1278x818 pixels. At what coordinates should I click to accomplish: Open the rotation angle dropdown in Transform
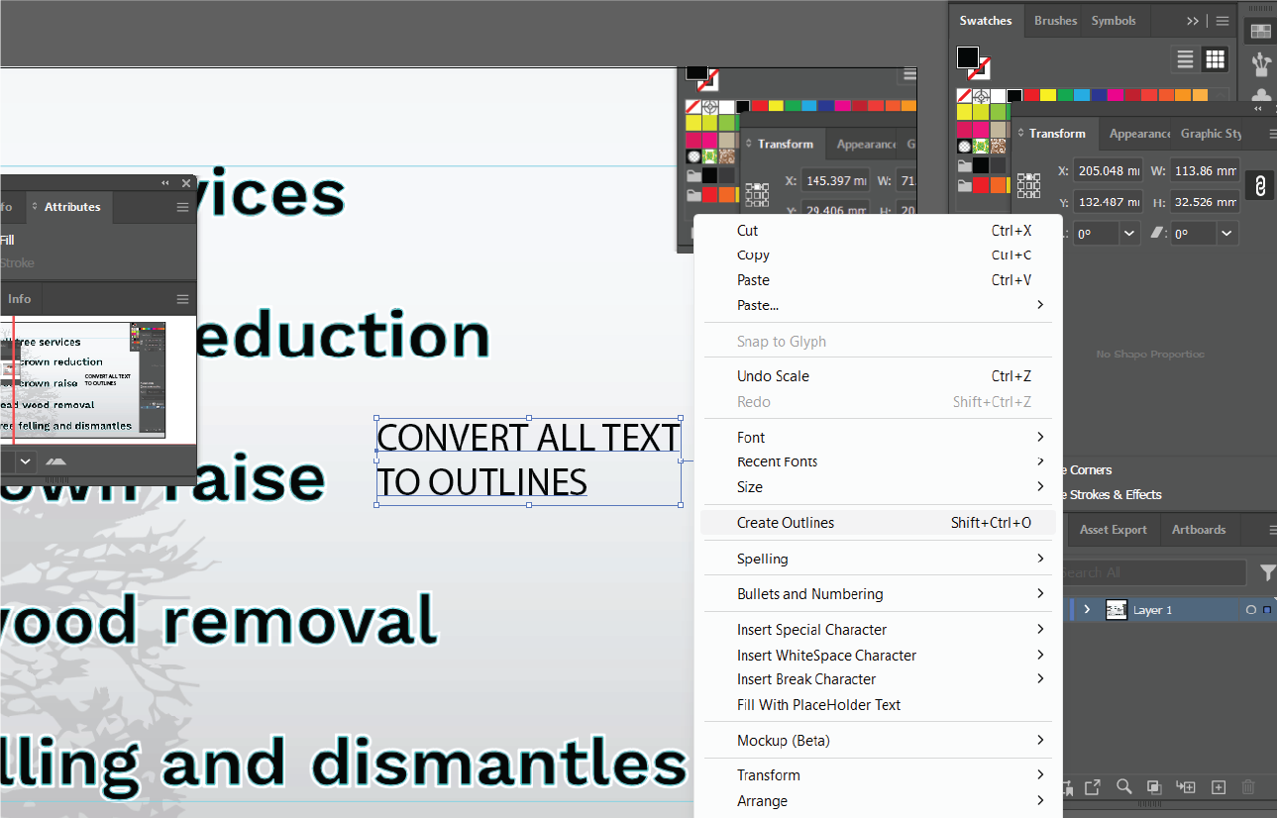[1128, 233]
